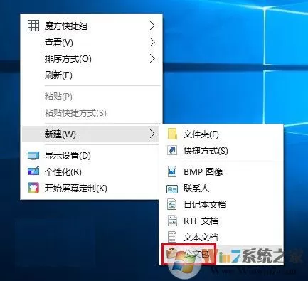Open the 魔方快捷组 menu entry
This screenshot has height=281, width=308.
click(x=91, y=26)
